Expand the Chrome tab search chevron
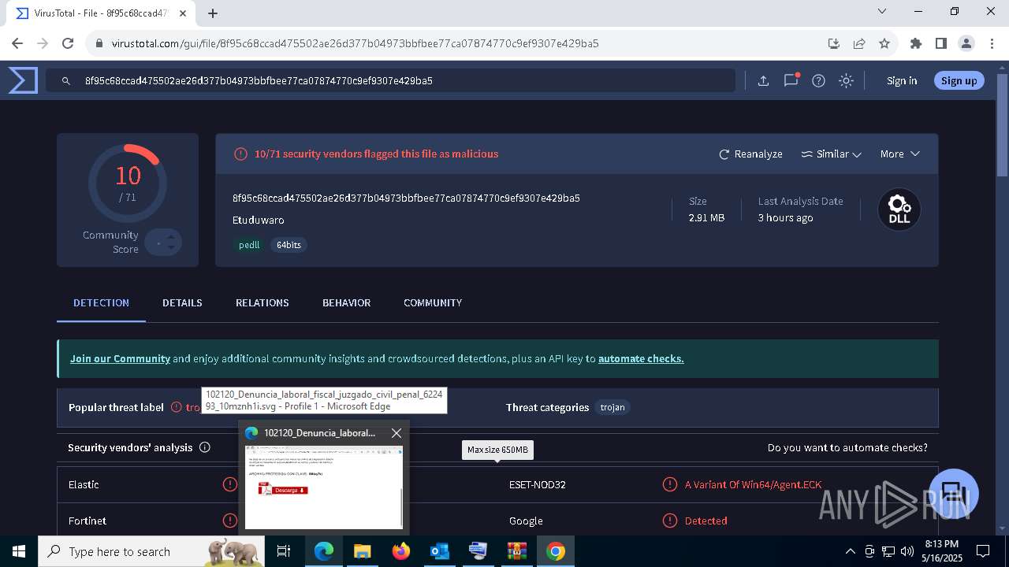The width and height of the screenshot is (1009, 567). pos(882,11)
